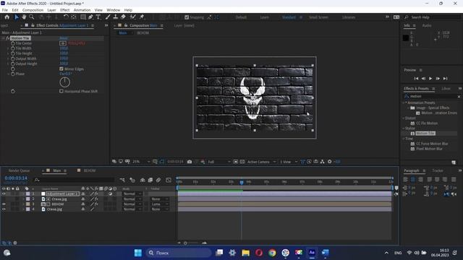Select the Zoom magnifier tool
The width and height of the screenshot is (463, 260).
[x=32, y=17]
